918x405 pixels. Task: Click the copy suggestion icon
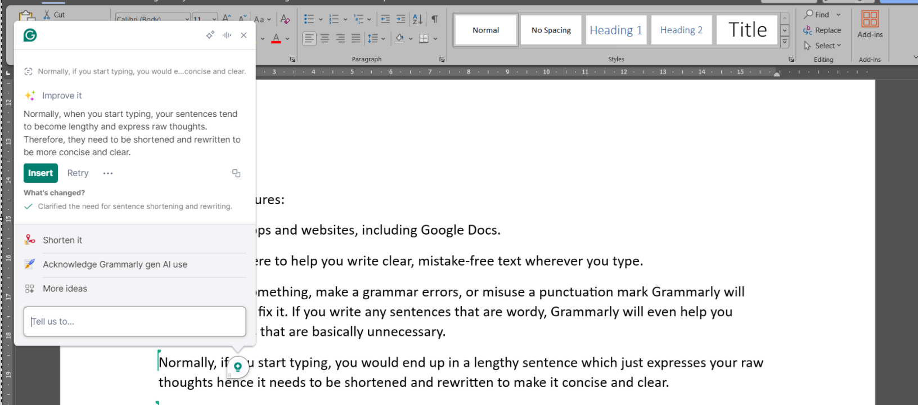(x=236, y=173)
